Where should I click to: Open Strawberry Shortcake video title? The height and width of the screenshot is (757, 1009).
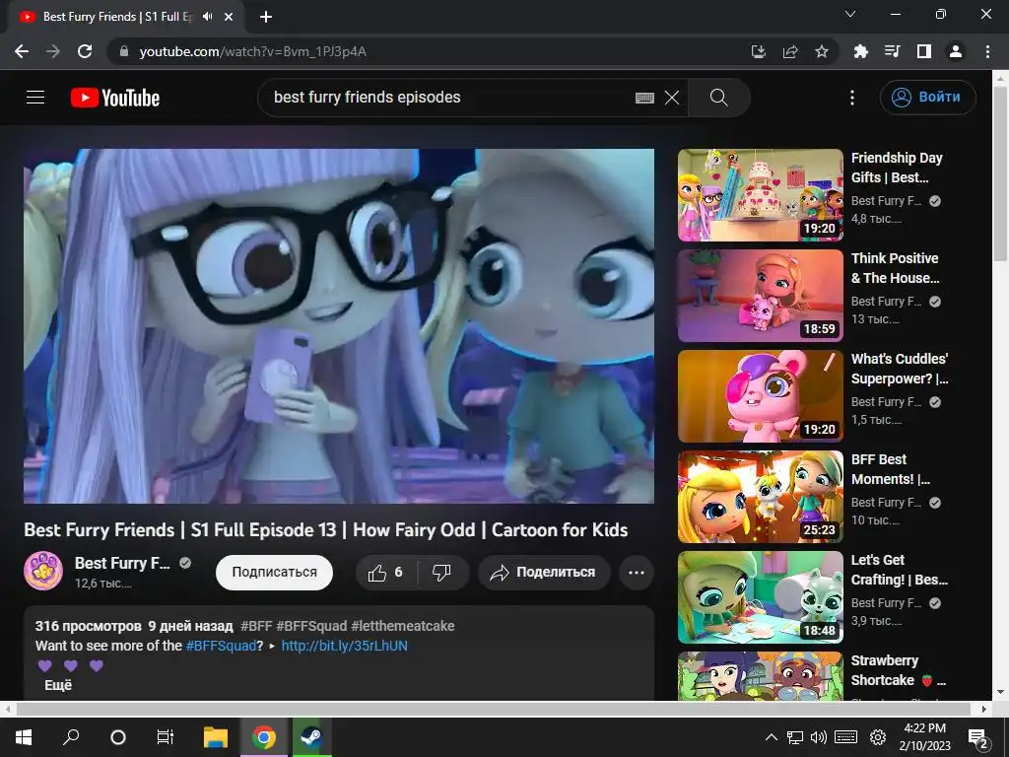point(898,670)
